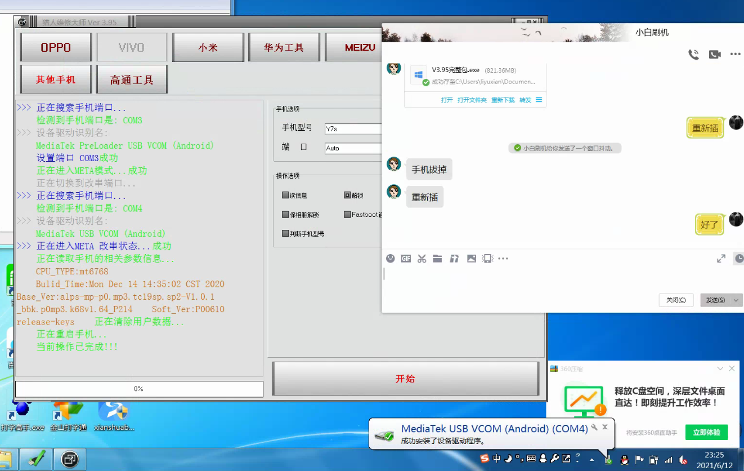The width and height of the screenshot is (744, 471).
Task: Switch to the OPPO tab
Action: [x=56, y=47]
